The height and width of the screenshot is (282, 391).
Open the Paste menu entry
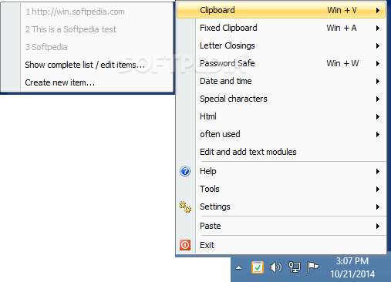coord(281,226)
